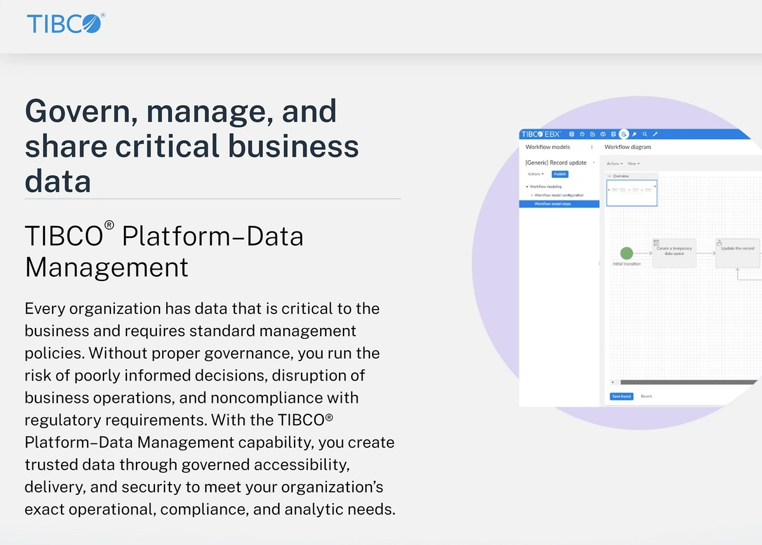Open the Actions dropdown beside Publish

coord(535,174)
